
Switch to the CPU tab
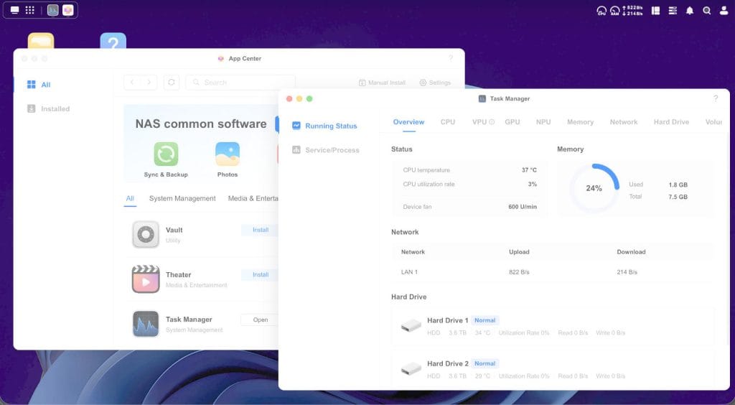[448, 122]
